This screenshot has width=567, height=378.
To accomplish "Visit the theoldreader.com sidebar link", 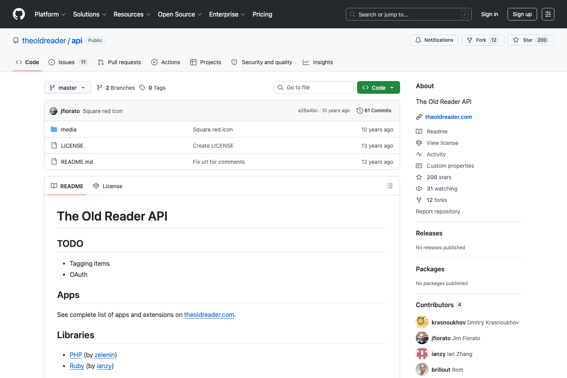I will point(448,117).
